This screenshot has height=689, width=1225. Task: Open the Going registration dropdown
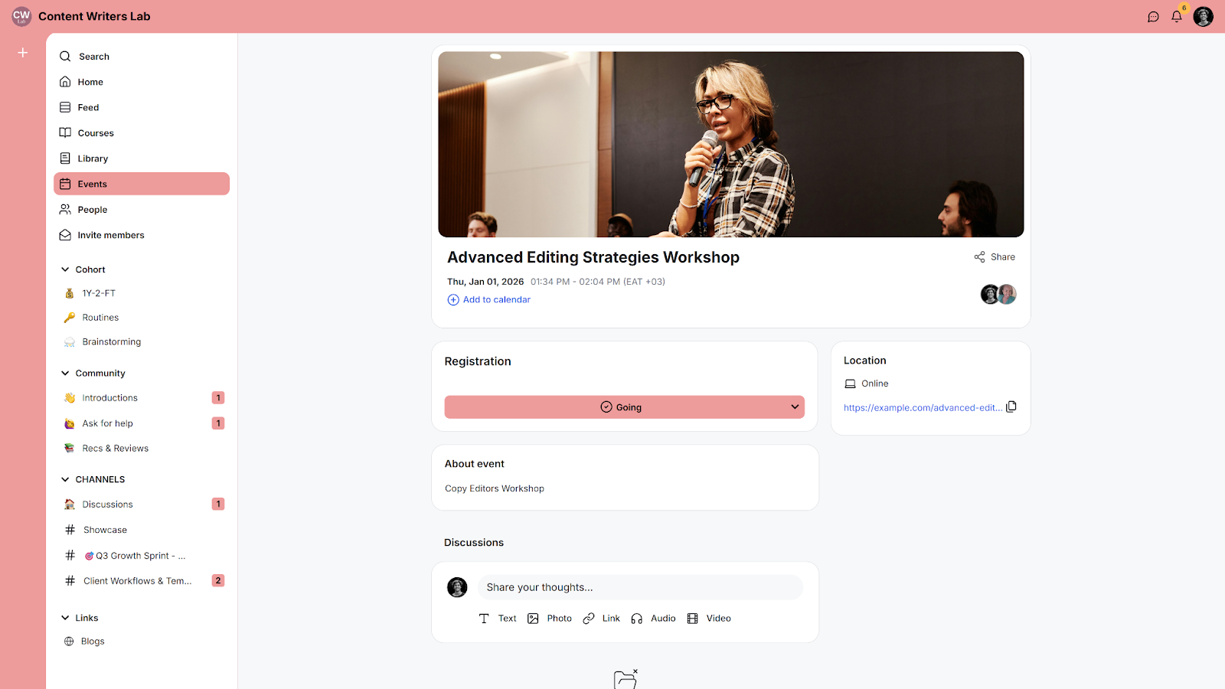coord(624,407)
